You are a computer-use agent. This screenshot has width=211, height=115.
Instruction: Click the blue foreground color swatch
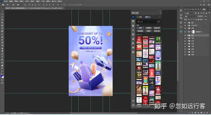point(1,76)
